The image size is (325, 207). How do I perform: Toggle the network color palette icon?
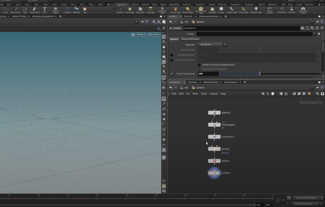click(x=281, y=94)
